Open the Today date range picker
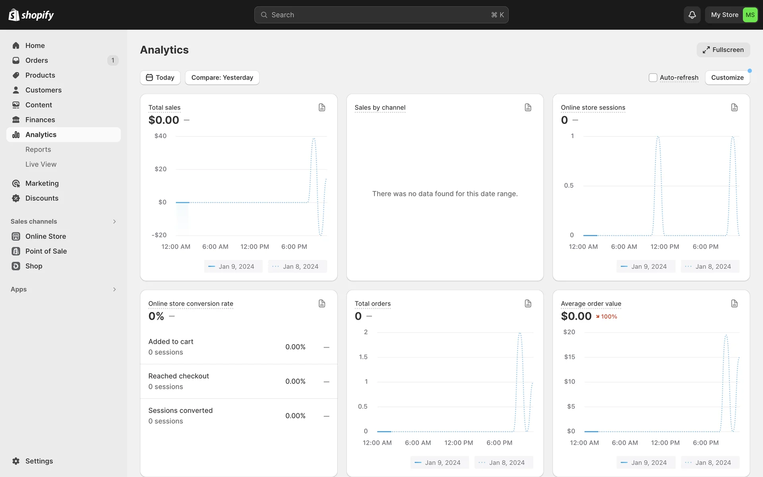Image resolution: width=763 pixels, height=477 pixels. pyautogui.click(x=160, y=78)
